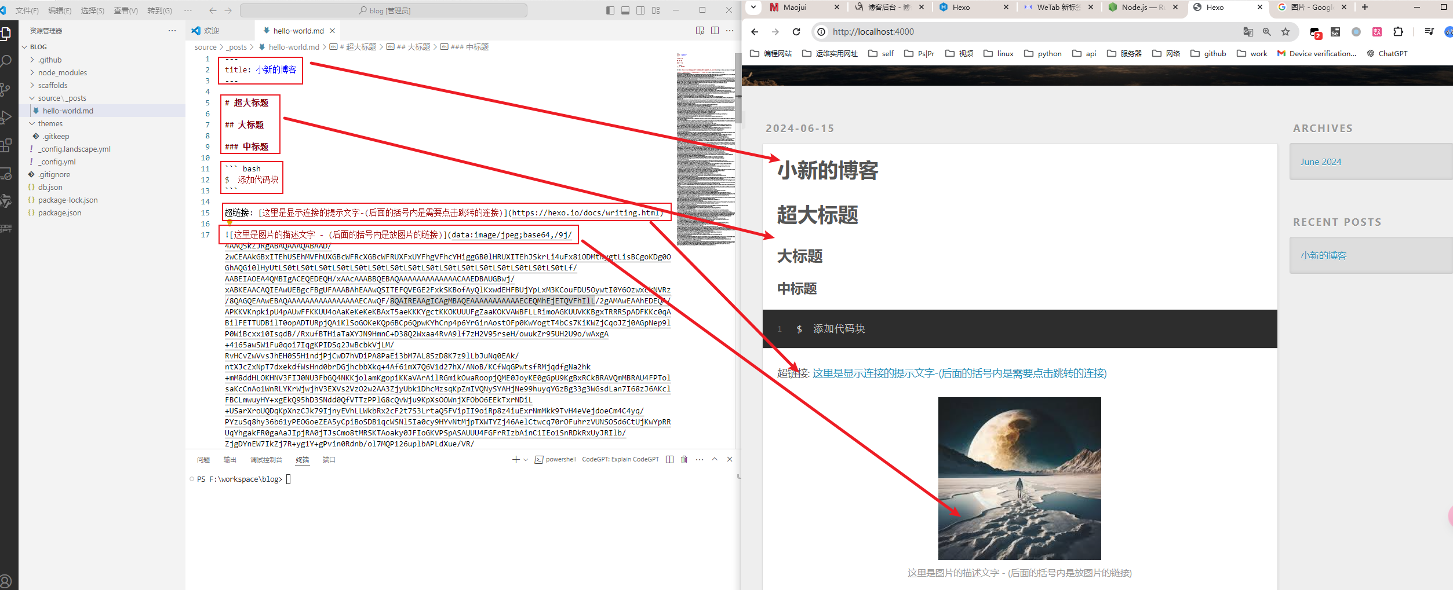The width and height of the screenshot is (1453, 590).
Task: Open the Chrome extensions puzzle icon
Action: pyautogui.click(x=1398, y=32)
